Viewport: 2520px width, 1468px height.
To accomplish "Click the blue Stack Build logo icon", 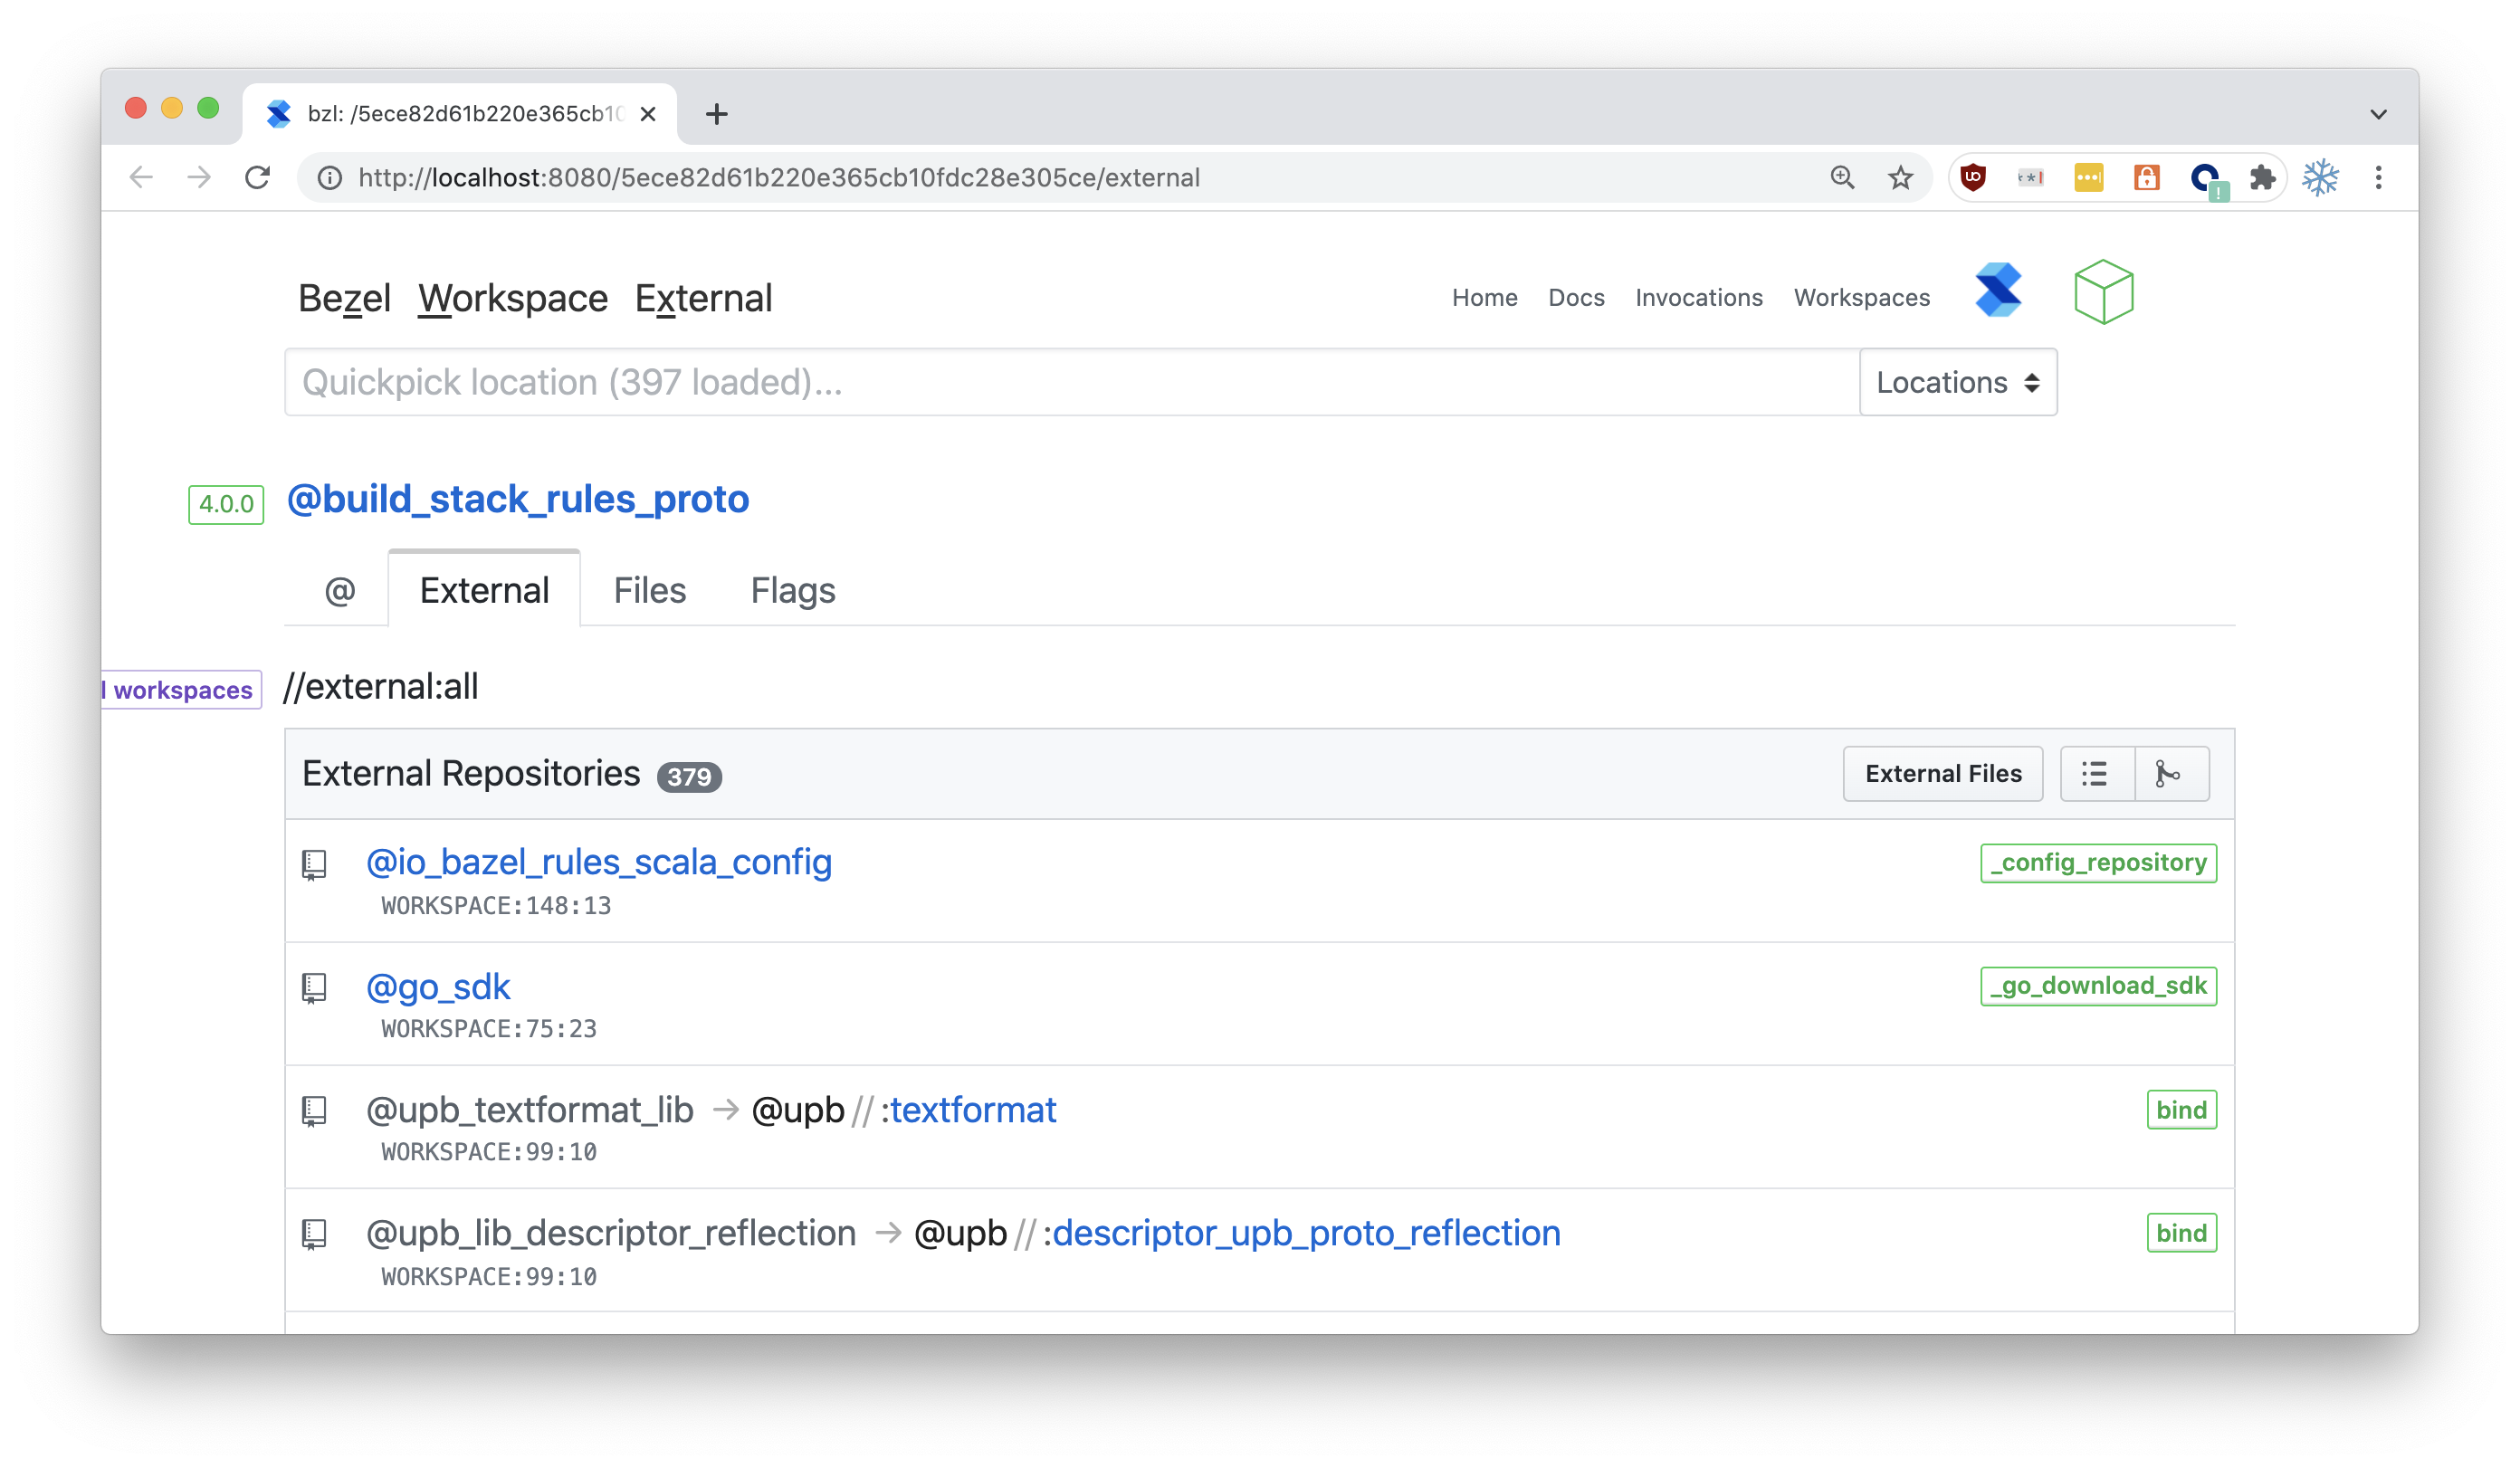I will [1998, 291].
